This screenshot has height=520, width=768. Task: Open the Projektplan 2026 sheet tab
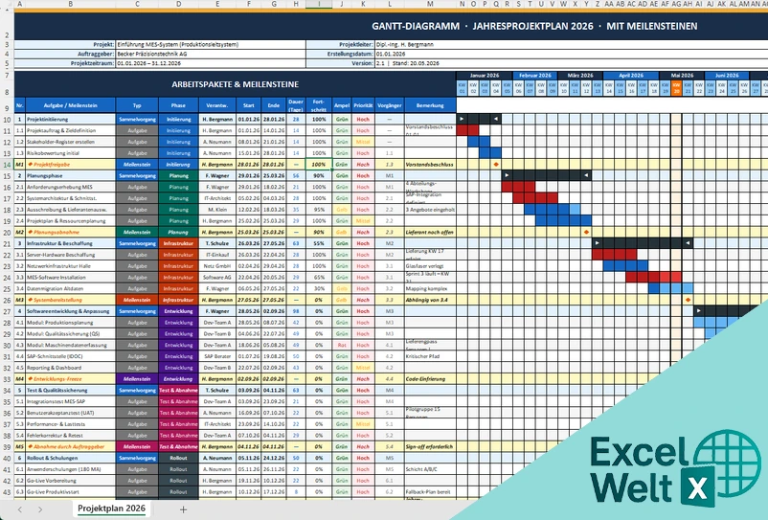click(x=112, y=509)
